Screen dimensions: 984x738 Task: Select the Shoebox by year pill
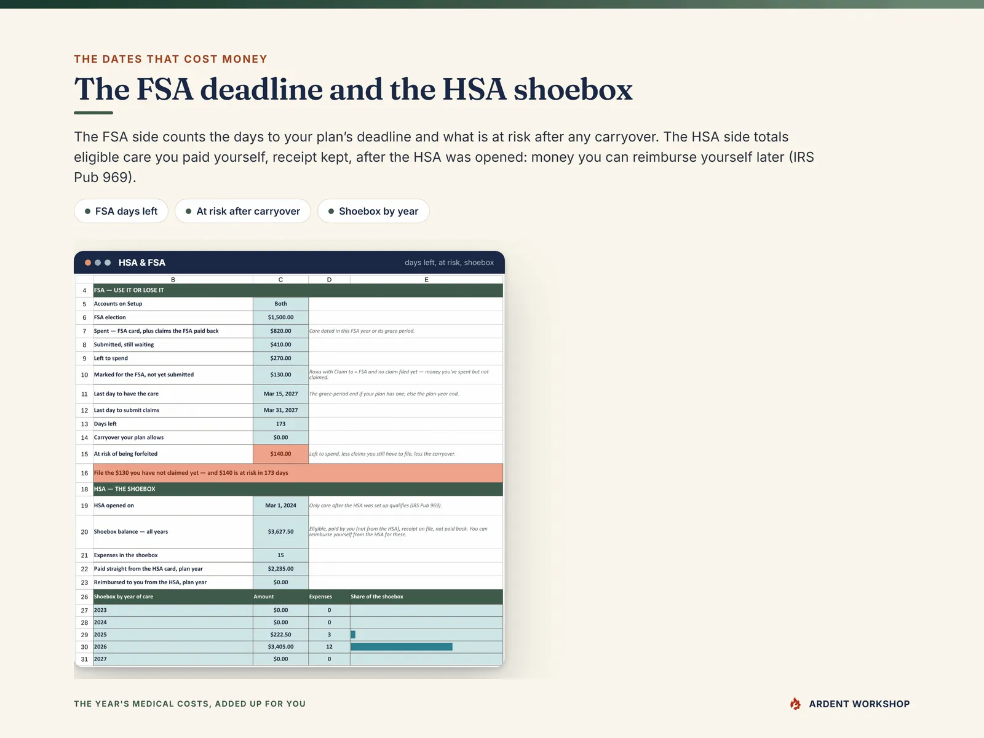pyautogui.click(x=373, y=211)
